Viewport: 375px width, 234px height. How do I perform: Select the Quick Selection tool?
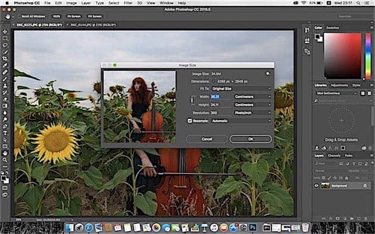point(5,52)
